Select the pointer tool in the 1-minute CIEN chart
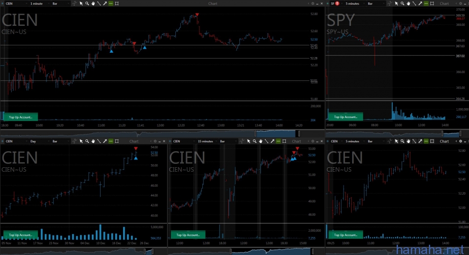469x255 pixels. (x=81, y=3)
